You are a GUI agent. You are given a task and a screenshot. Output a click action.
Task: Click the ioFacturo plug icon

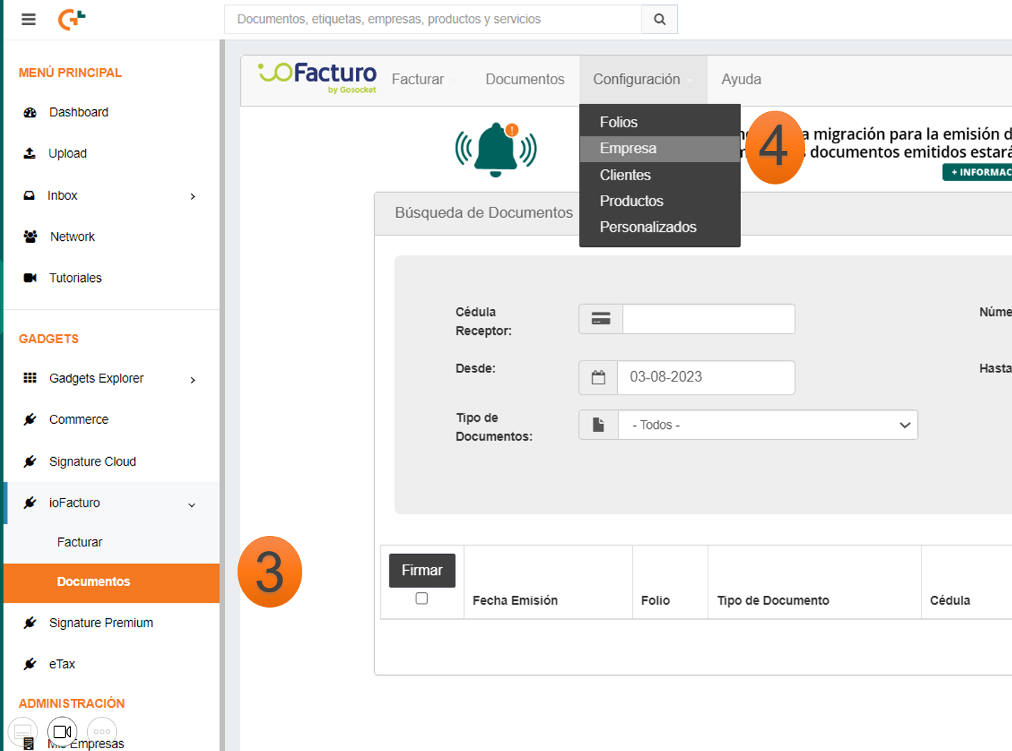[30, 503]
